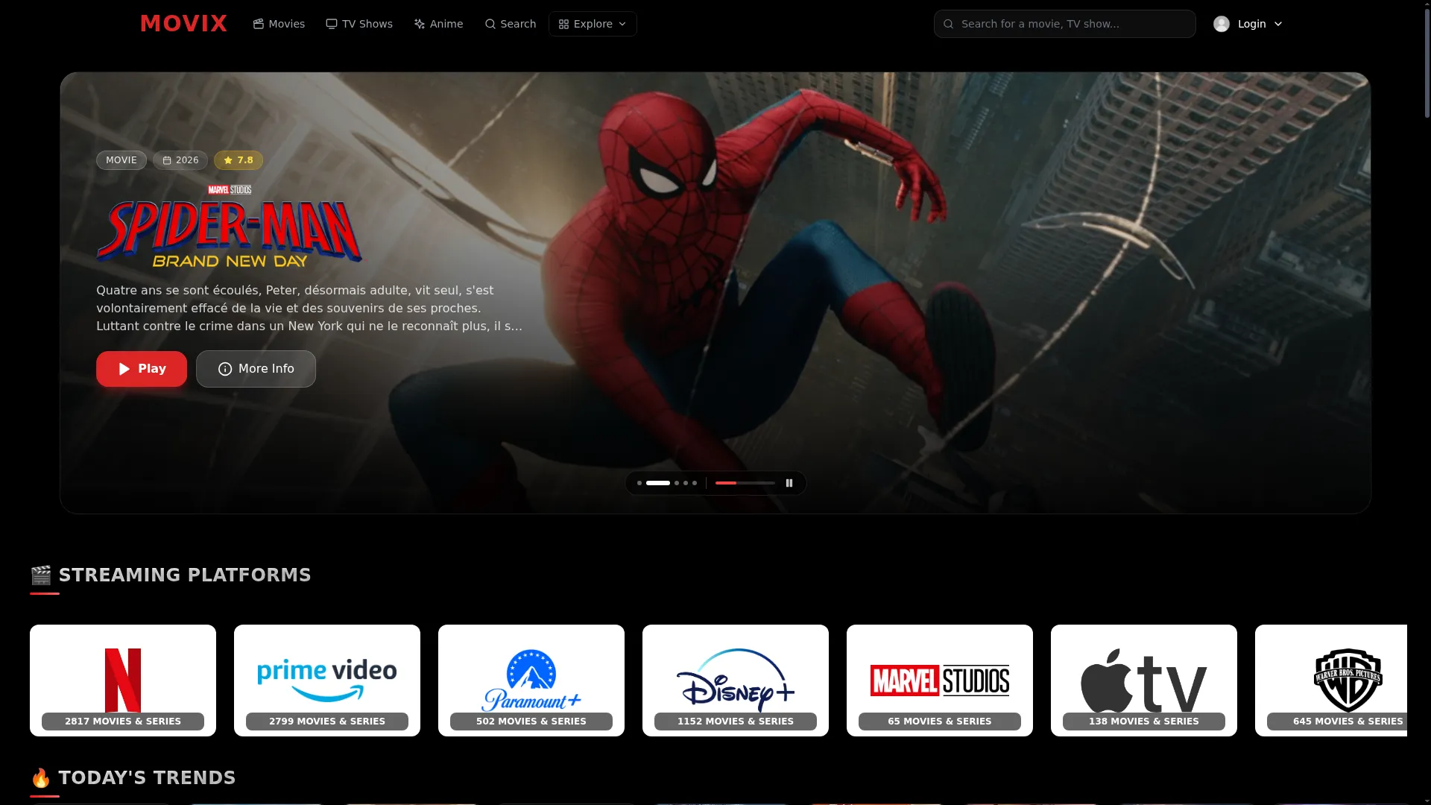
Task: Select the fifth carousel slide dot
Action: pyautogui.click(x=695, y=483)
